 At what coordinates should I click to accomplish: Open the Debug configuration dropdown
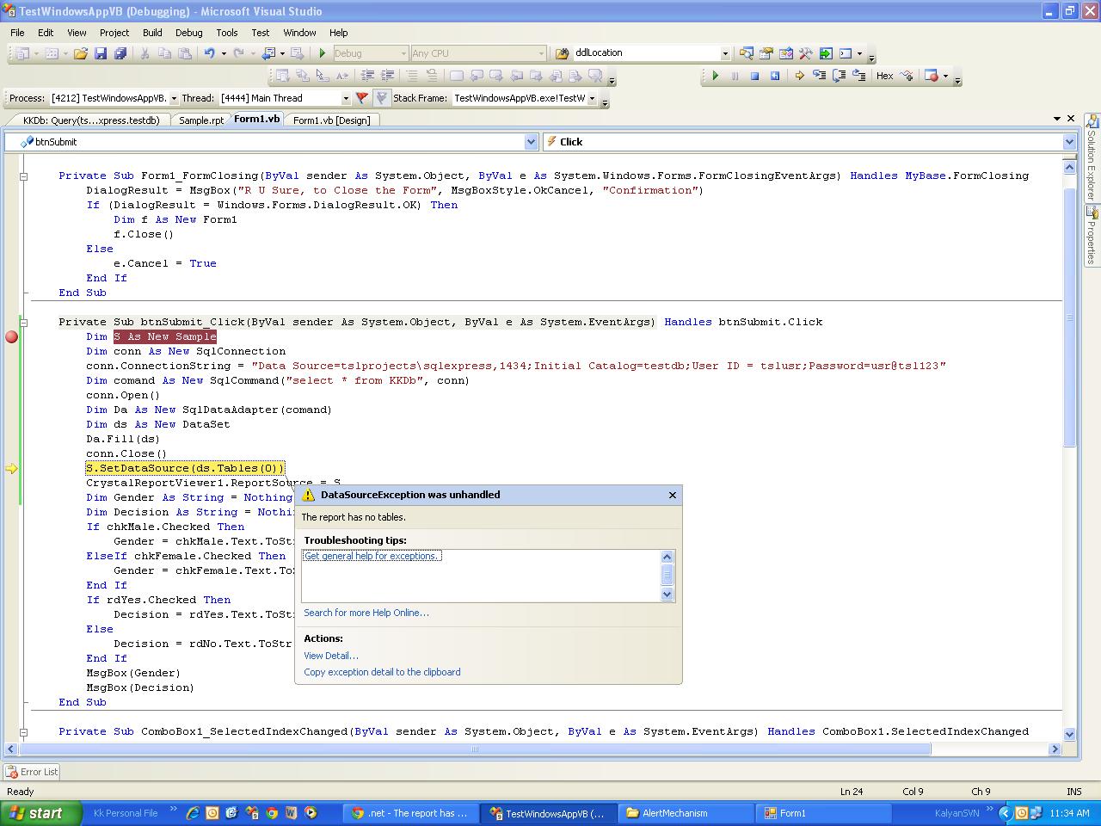[x=402, y=53]
